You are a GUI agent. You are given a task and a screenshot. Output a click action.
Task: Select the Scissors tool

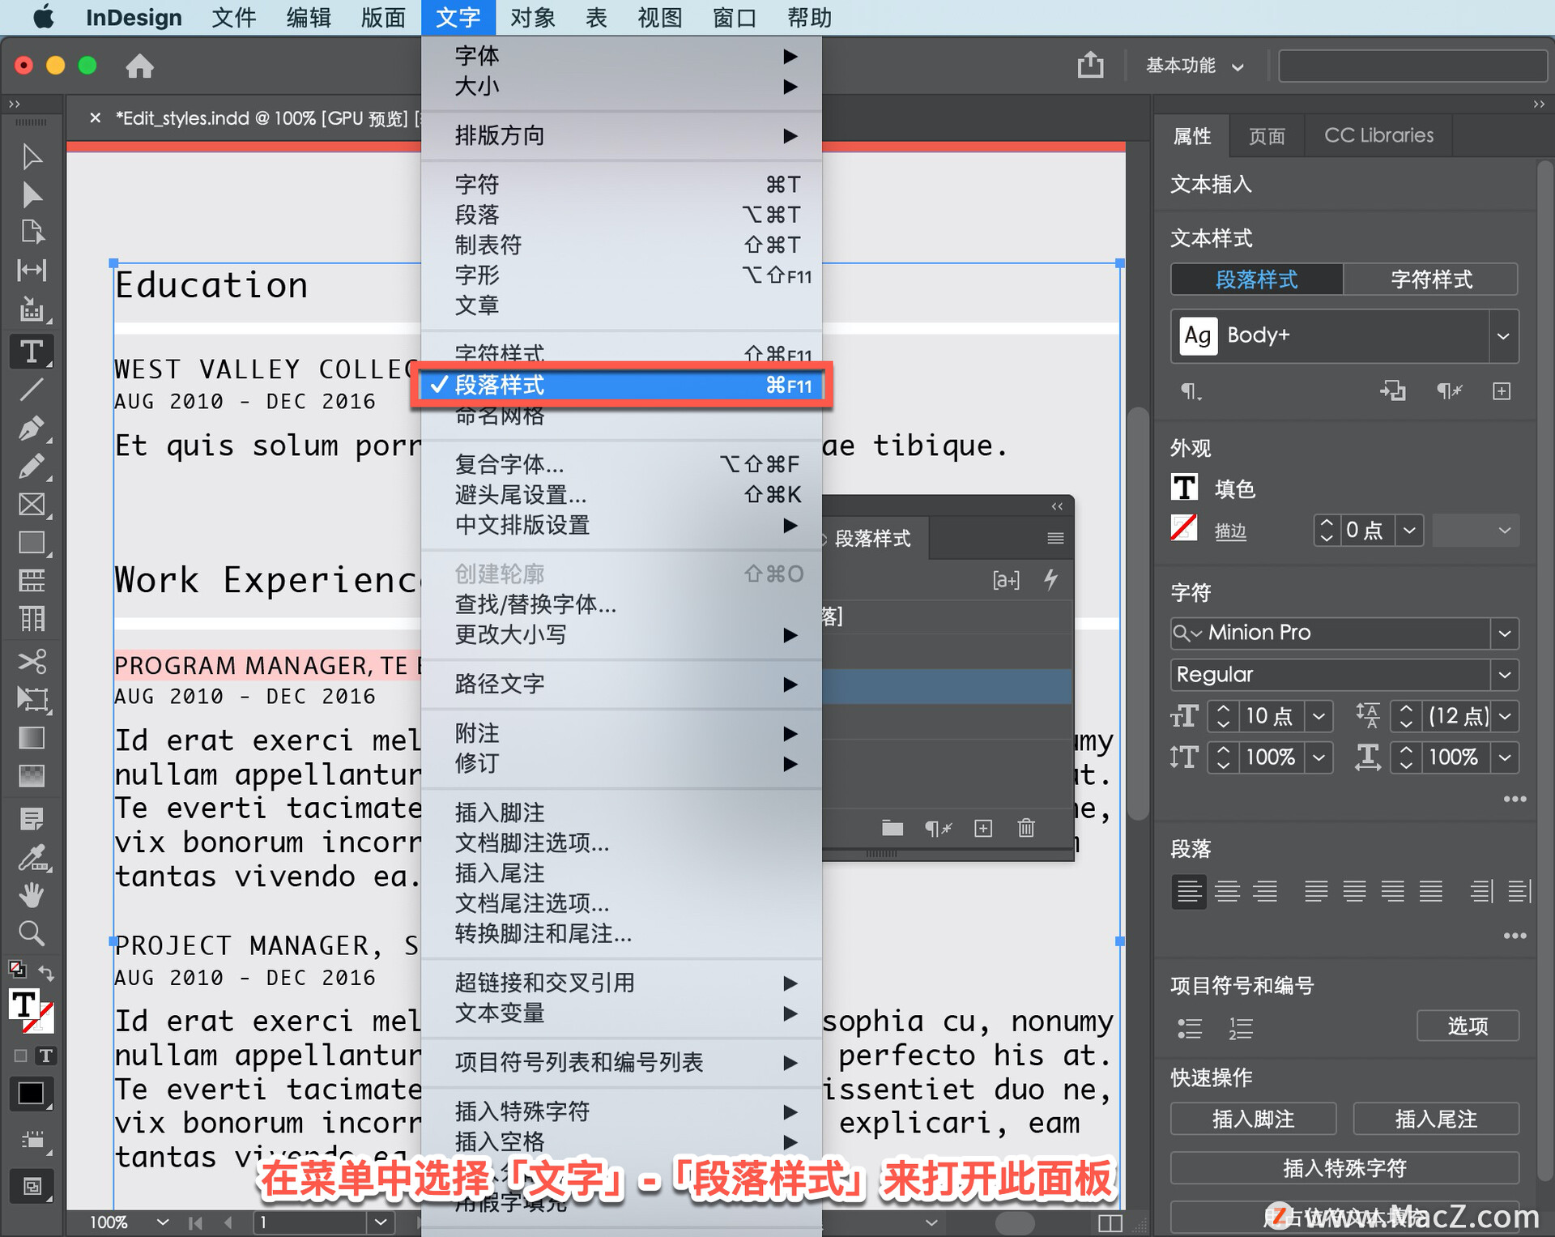(x=31, y=661)
